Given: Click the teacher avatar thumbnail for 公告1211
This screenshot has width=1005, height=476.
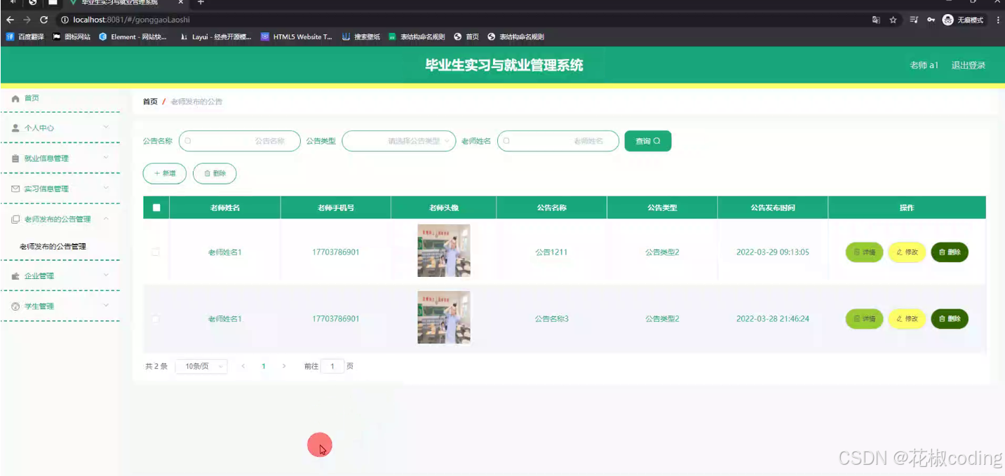Looking at the screenshot, I should click(443, 250).
